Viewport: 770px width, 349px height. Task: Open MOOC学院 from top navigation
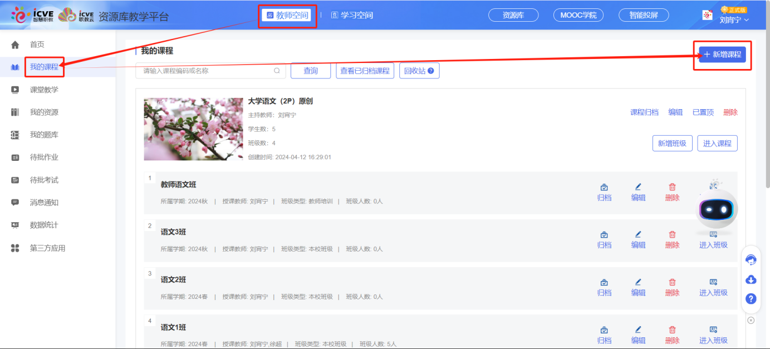click(578, 14)
